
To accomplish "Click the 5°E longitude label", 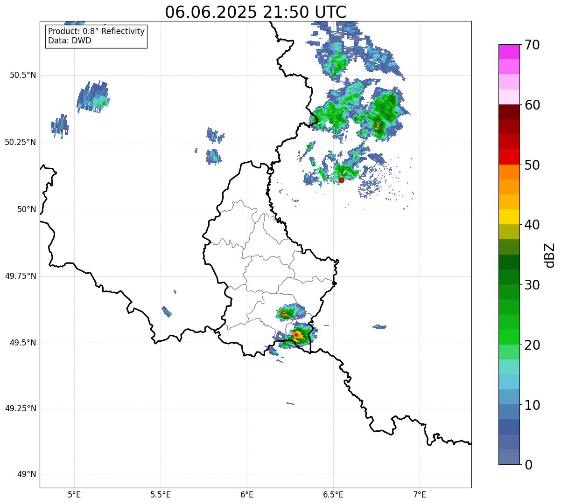I will point(74,495).
